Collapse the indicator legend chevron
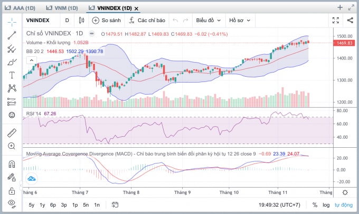 coord(32,60)
